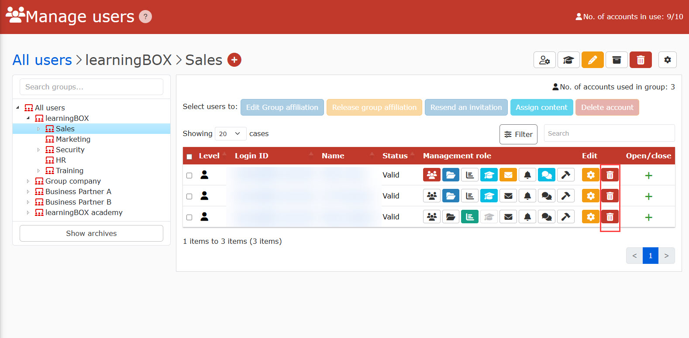
Task: Expand the Group company tree node
Action: click(x=28, y=181)
